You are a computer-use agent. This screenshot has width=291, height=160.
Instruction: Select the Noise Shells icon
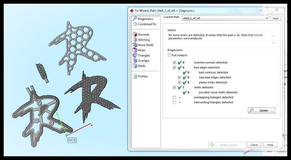pos(135,45)
